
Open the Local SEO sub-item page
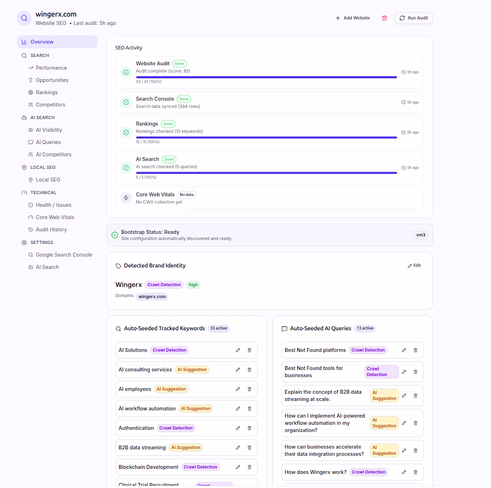click(48, 180)
